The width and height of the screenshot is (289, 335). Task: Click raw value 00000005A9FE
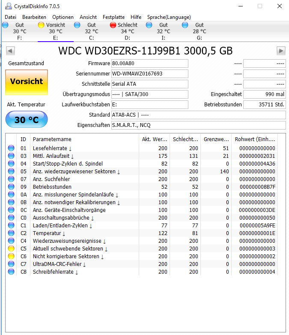pyautogui.click(x=257, y=225)
